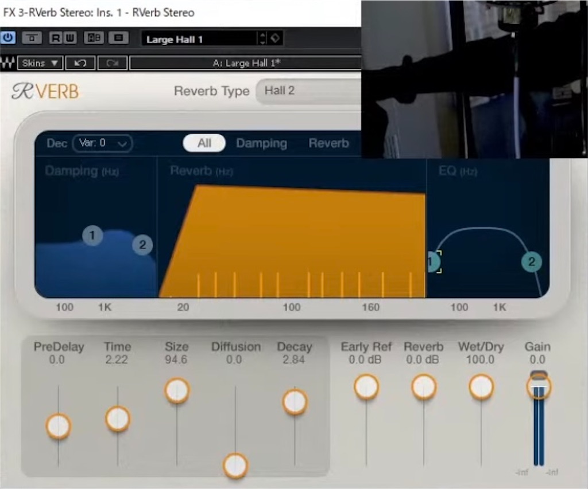Click the PreDelay value 0.0
The image size is (588, 489).
[x=57, y=360]
